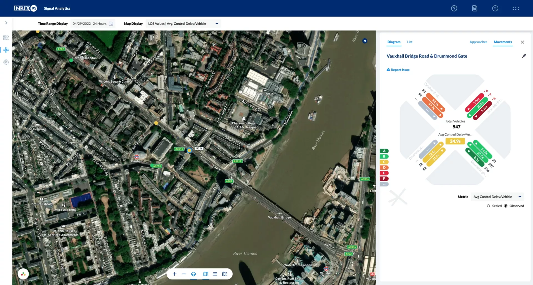Screen dimensions: 533x285
Task: Expand the left sidebar chevron
Action: pyautogui.click(x=6, y=23)
